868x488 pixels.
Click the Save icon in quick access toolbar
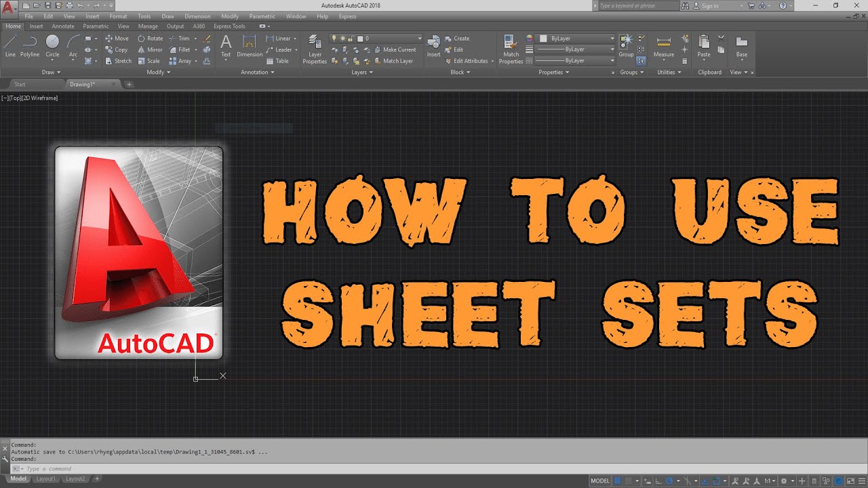tap(47, 5)
